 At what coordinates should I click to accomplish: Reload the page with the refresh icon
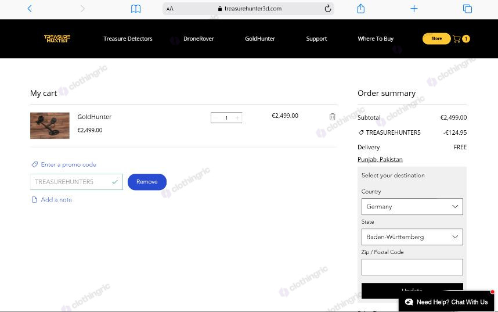[x=328, y=9]
